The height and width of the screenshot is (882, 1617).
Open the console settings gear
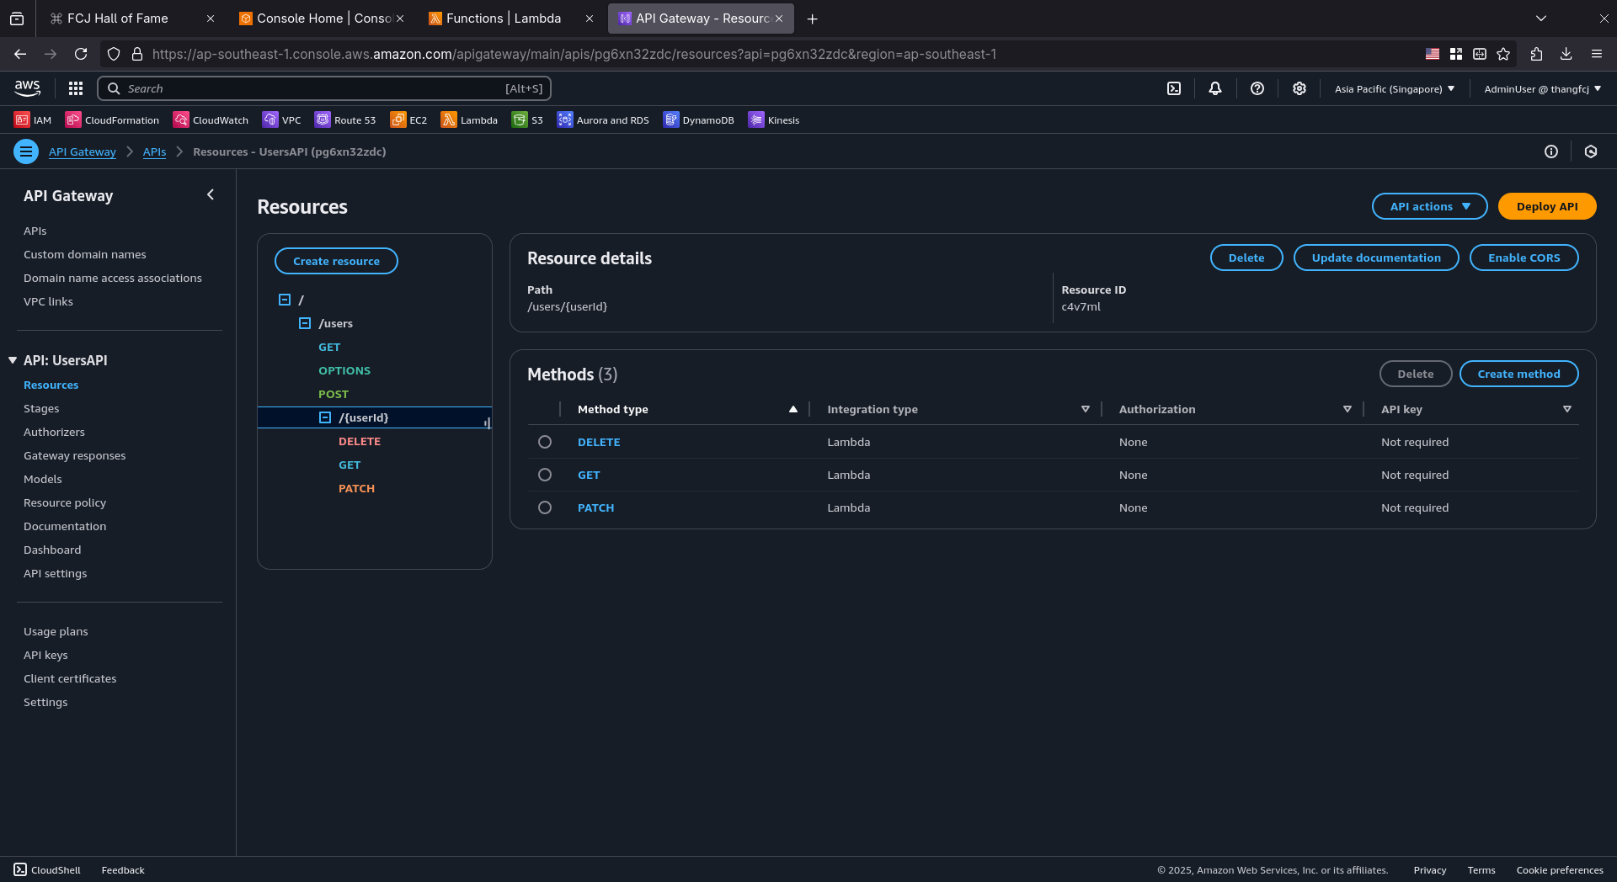[1299, 88]
